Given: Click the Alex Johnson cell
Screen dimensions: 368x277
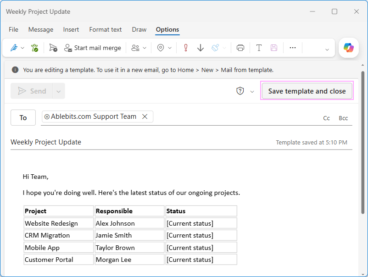Looking at the screenshot, I should (x=129, y=223).
